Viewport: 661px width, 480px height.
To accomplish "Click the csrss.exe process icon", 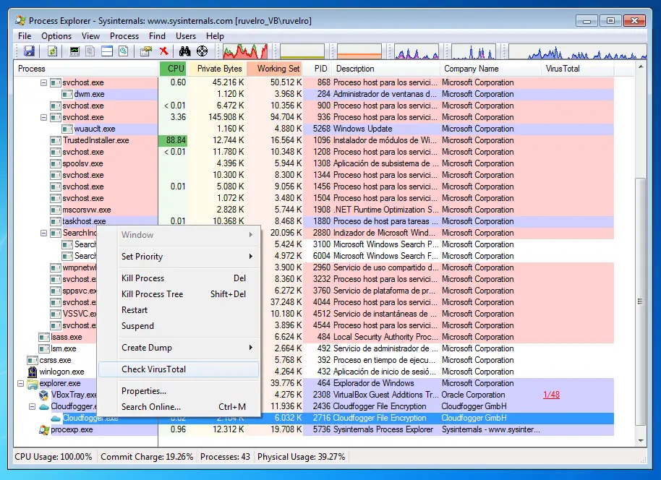I will click(x=33, y=360).
